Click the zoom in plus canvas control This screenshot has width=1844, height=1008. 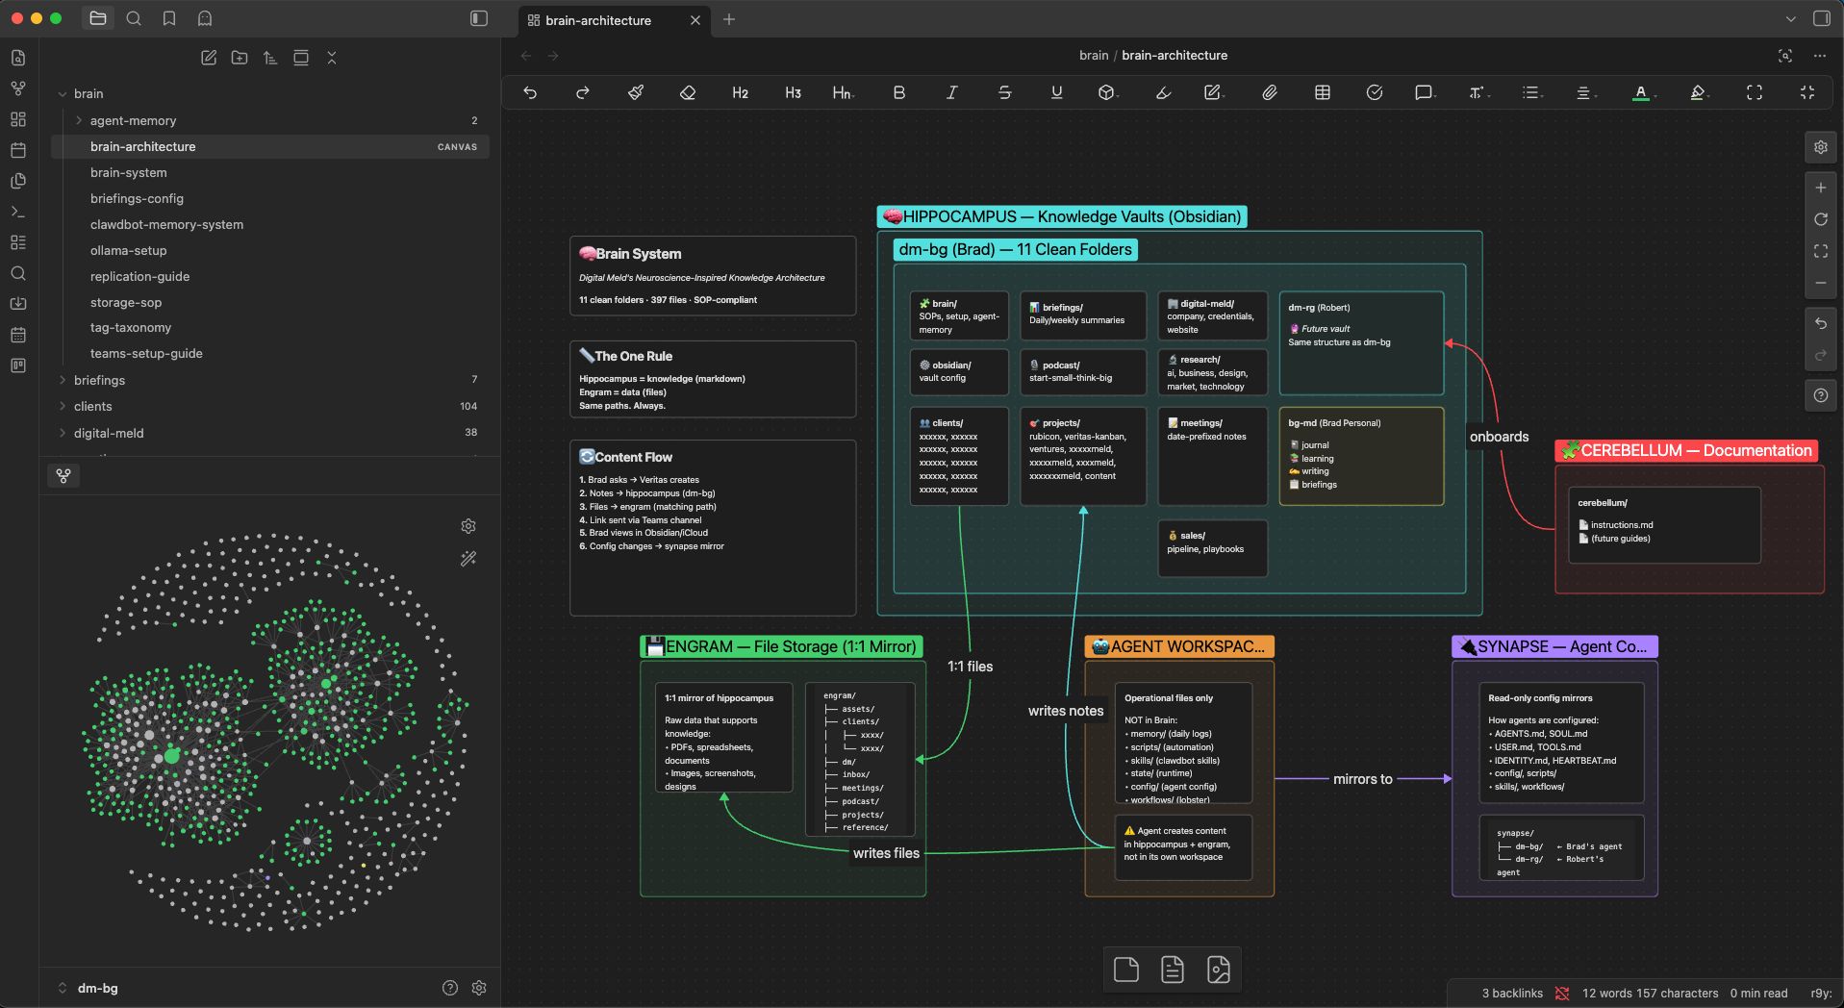[x=1821, y=189]
